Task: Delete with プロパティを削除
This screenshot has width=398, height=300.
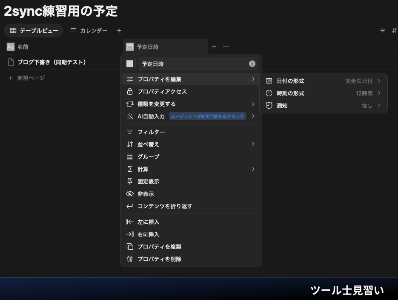Action: pos(191,259)
